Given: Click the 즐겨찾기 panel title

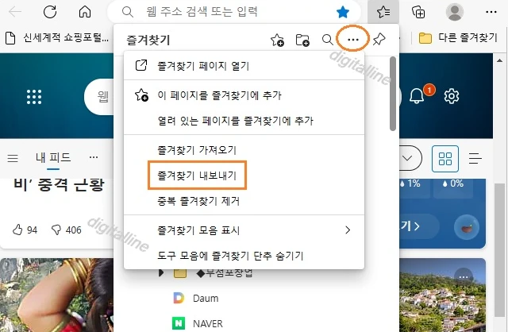Looking at the screenshot, I should click(148, 41).
